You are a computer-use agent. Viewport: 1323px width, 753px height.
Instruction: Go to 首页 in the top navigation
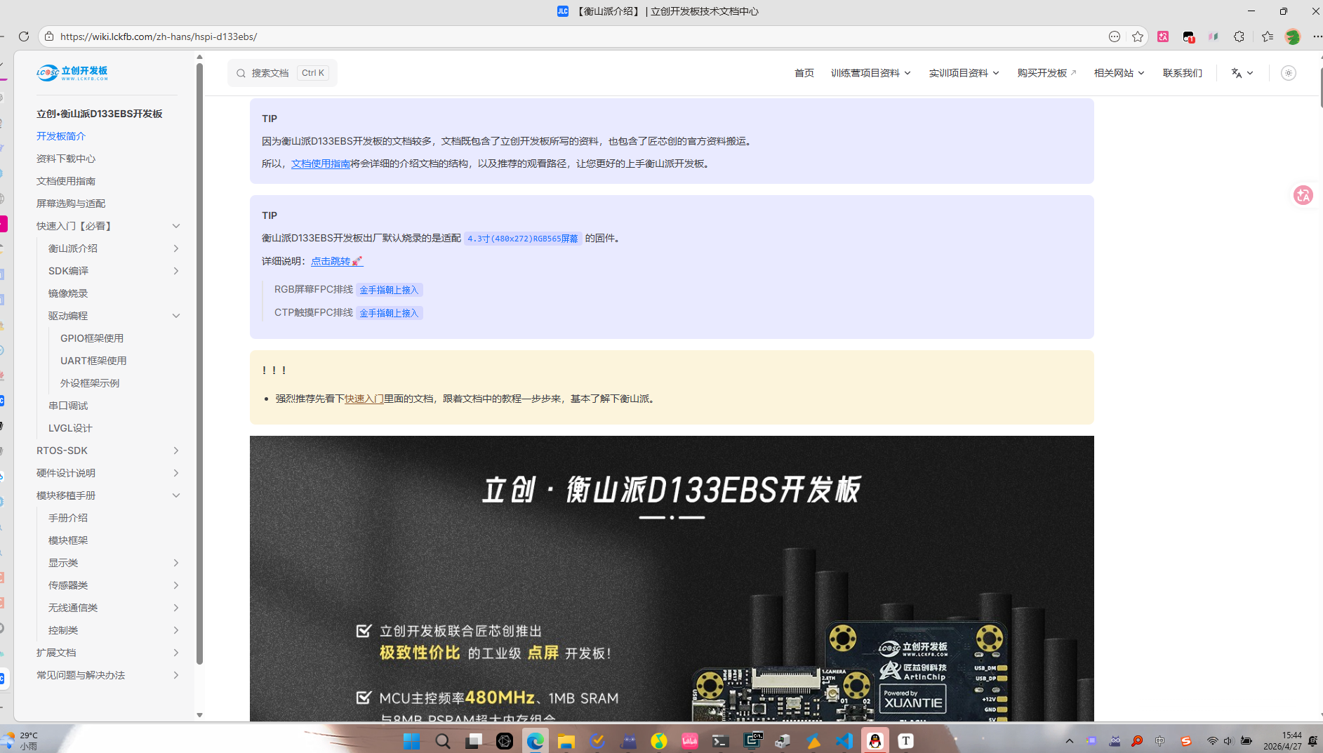[x=804, y=73]
